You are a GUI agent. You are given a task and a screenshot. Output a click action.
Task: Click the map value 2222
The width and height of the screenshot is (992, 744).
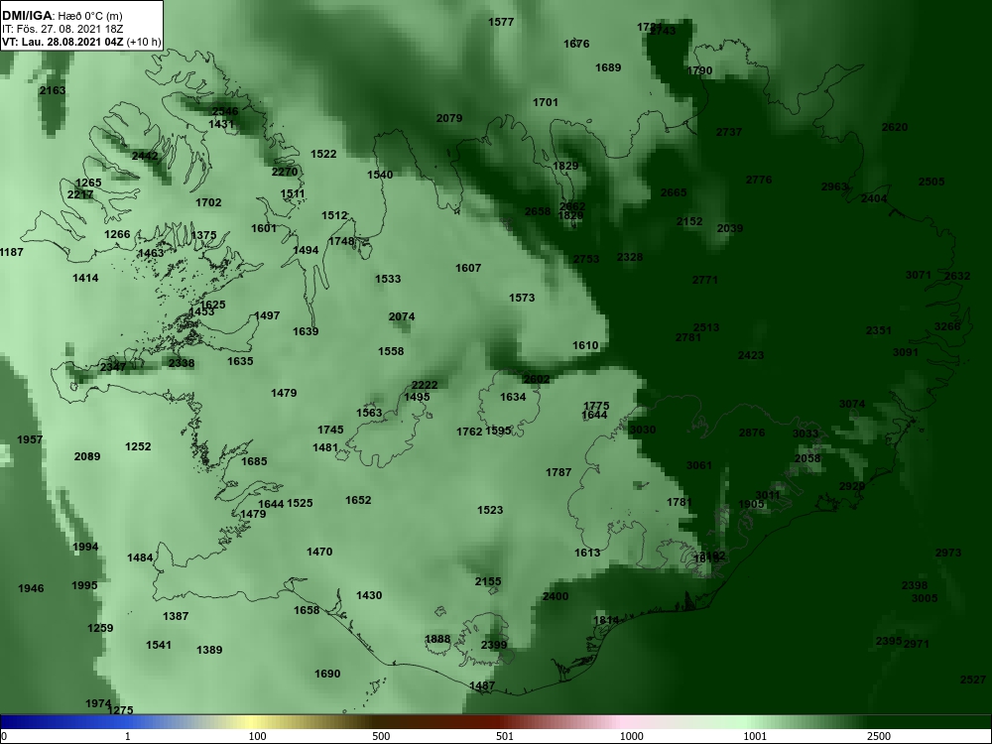(x=425, y=385)
